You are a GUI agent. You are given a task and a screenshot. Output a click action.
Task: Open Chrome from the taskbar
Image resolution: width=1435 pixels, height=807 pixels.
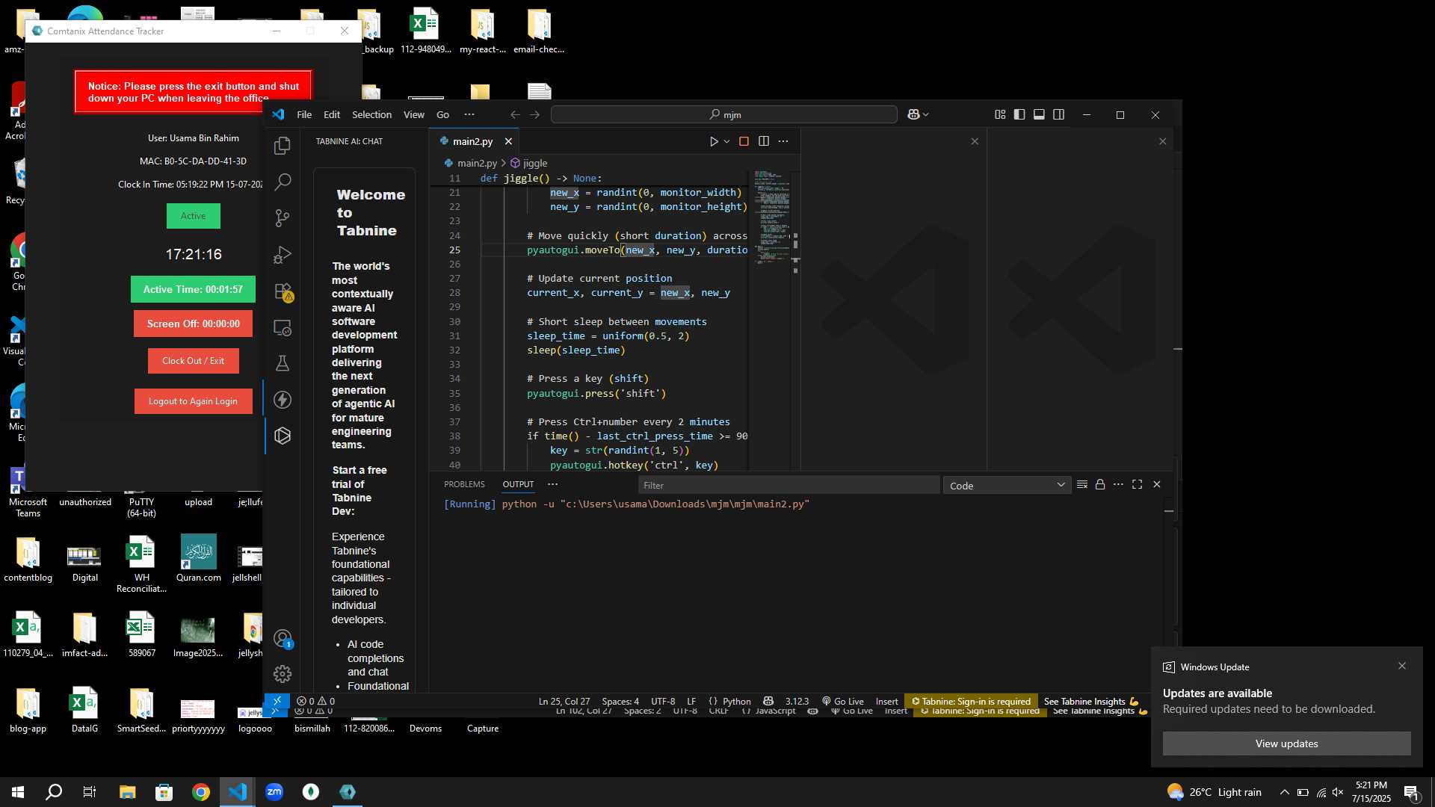(200, 792)
